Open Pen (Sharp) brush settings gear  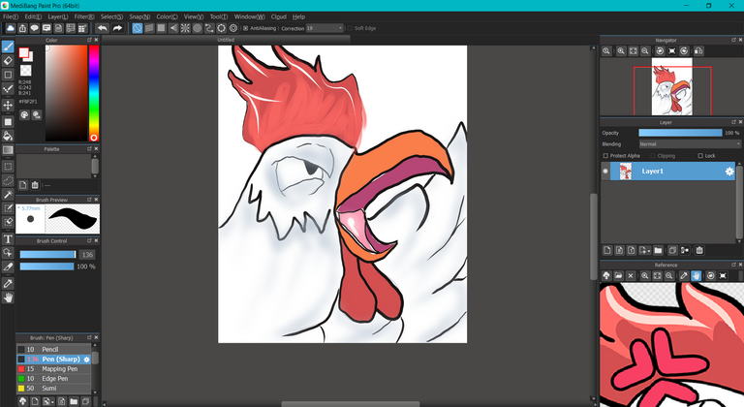pos(86,360)
